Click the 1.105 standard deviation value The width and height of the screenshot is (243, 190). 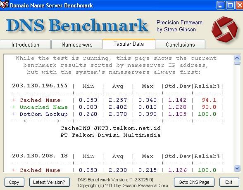click(x=177, y=114)
